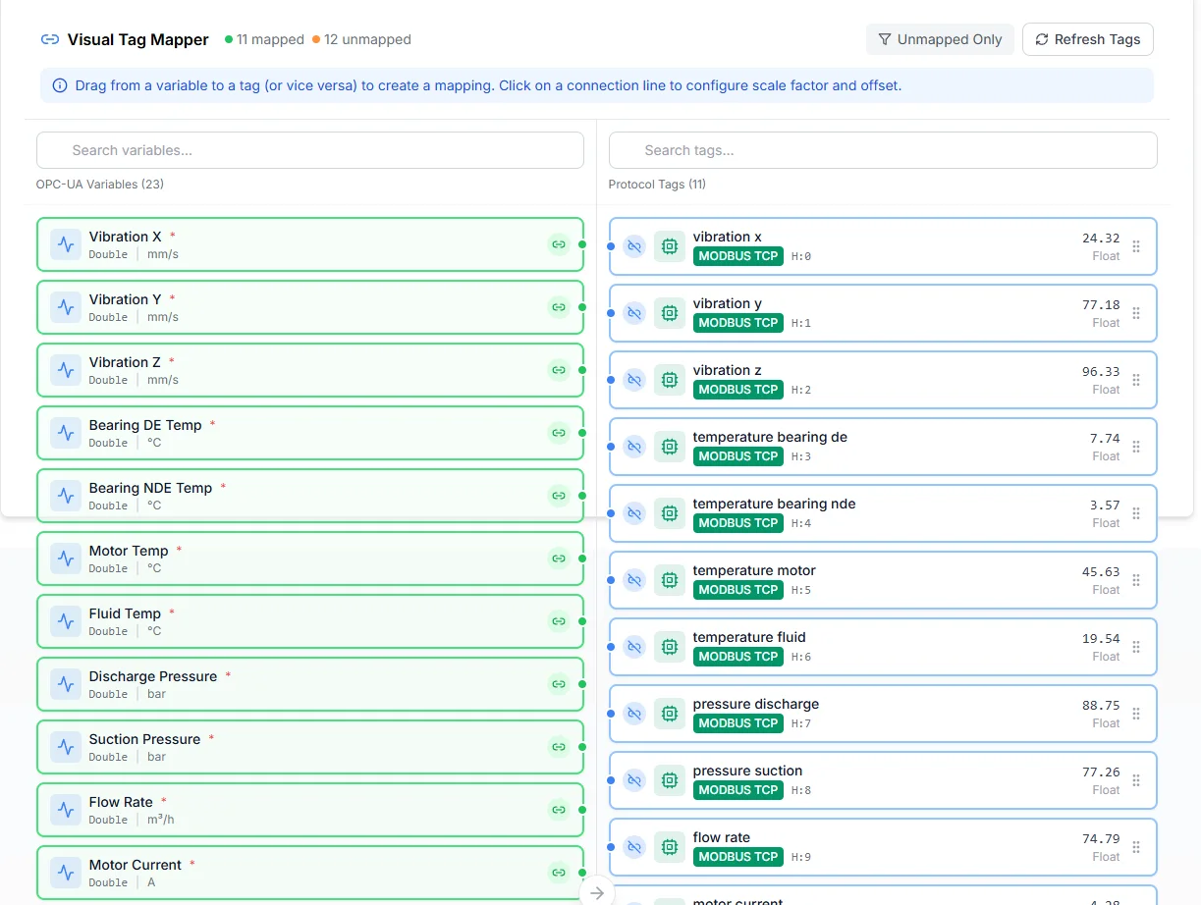Viewport: 1201px width, 905px height.
Task: Grab the drag handle on pressure discharge tag
Action: tap(1136, 714)
